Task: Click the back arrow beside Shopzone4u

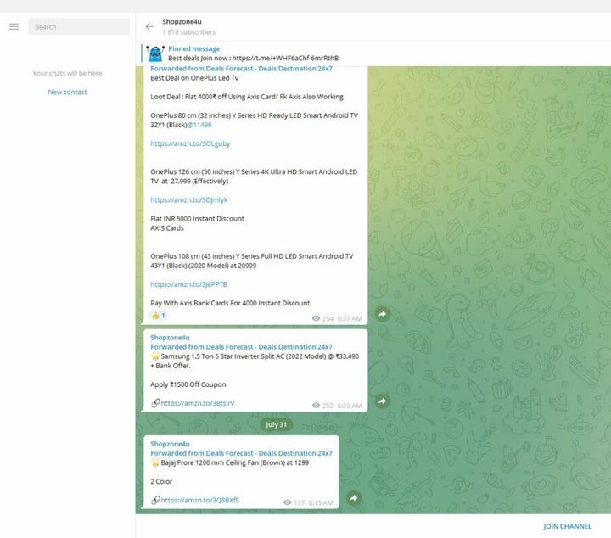Action: click(149, 26)
